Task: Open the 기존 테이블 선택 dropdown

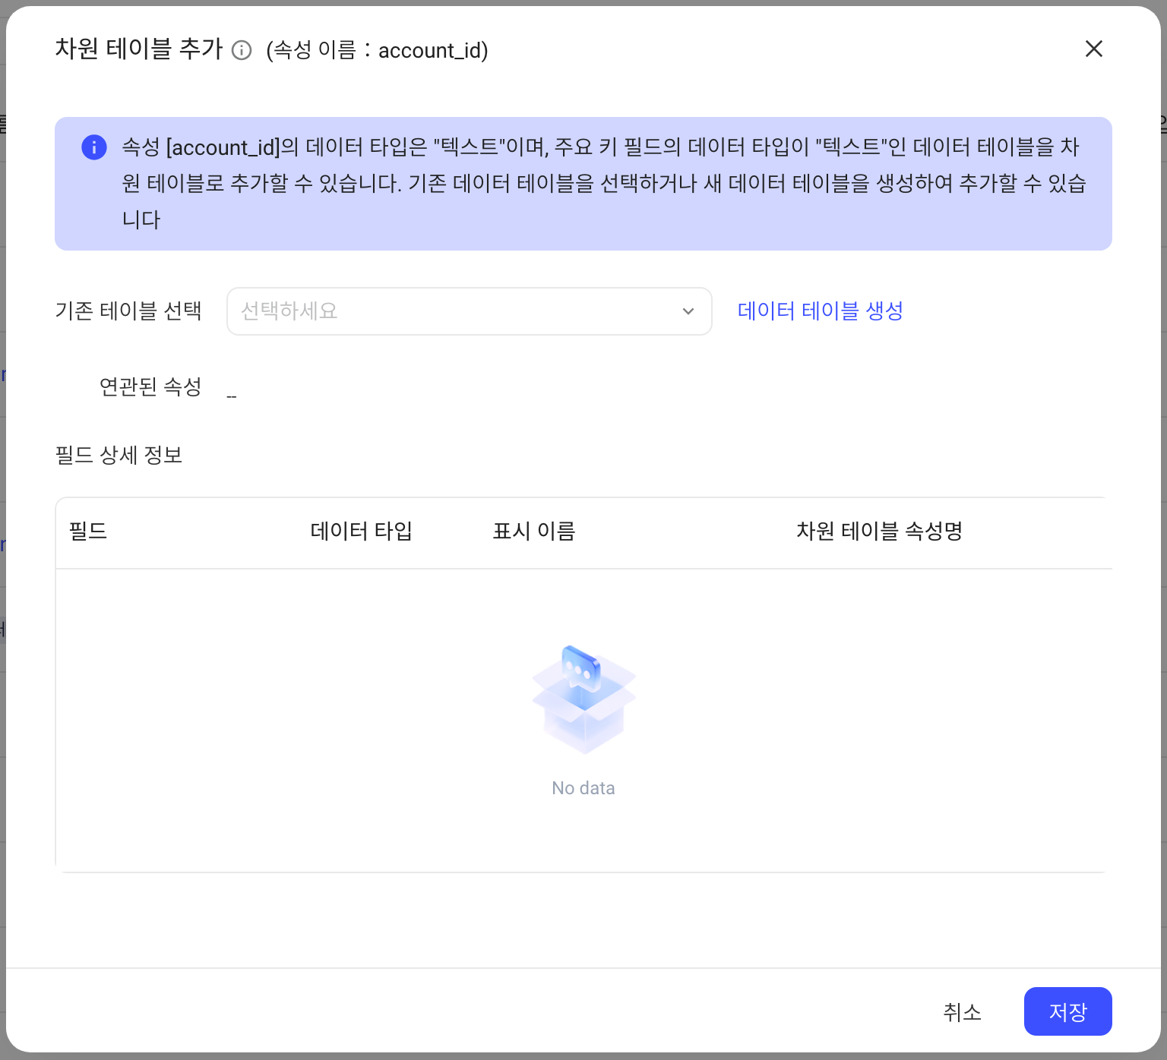Action: (x=469, y=311)
